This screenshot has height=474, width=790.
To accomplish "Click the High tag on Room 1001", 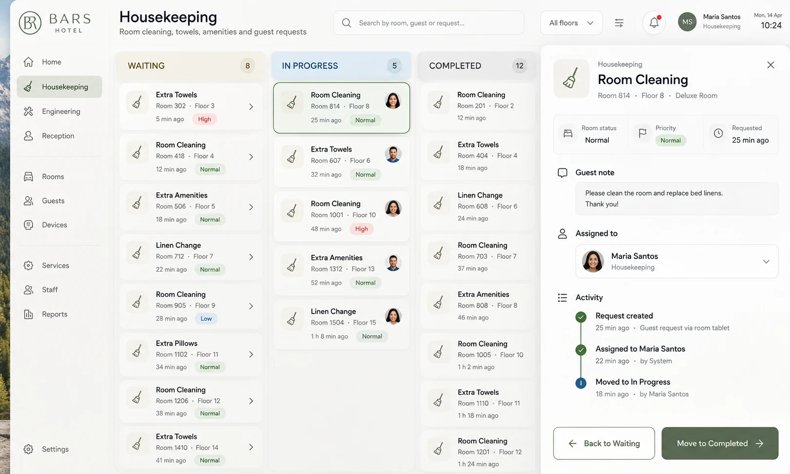I will tap(362, 229).
